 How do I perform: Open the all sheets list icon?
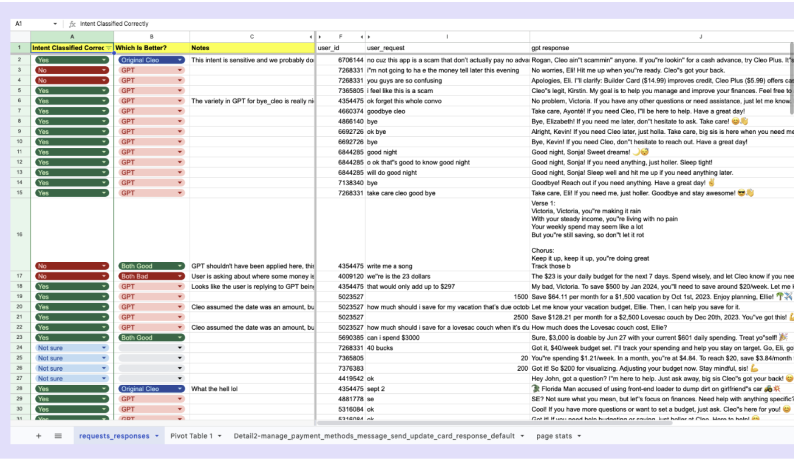[58, 436]
